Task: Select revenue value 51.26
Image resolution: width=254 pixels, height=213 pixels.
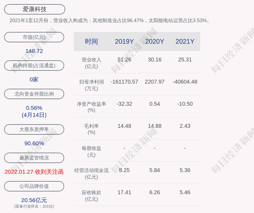Action: (x=124, y=60)
